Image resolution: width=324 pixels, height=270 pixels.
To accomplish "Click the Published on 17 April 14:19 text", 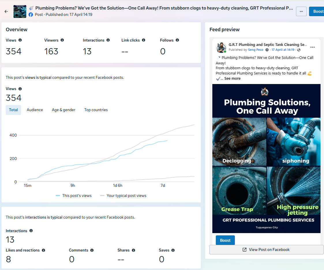I will click(x=69, y=15).
